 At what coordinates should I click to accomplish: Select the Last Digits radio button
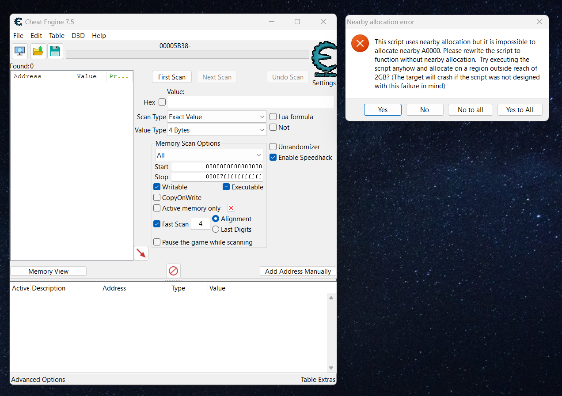tap(216, 229)
